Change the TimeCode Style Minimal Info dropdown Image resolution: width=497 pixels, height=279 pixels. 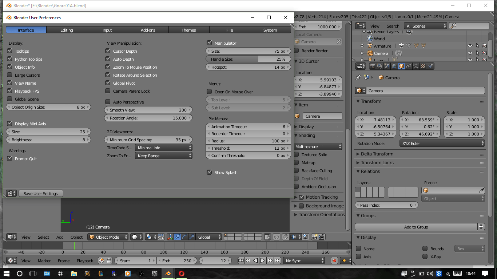(x=163, y=147)
